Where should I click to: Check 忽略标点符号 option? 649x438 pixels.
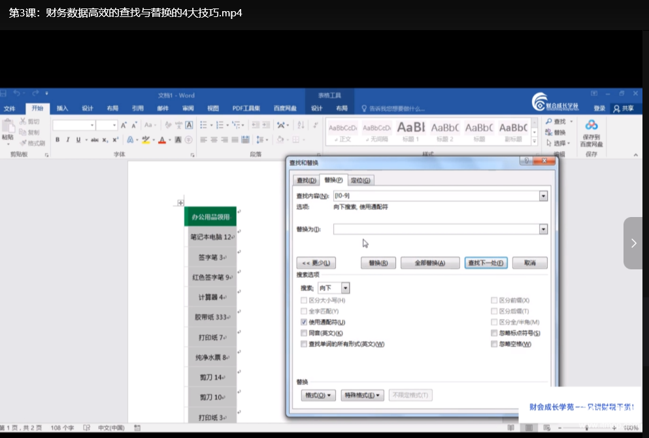[x=494, y=333]
